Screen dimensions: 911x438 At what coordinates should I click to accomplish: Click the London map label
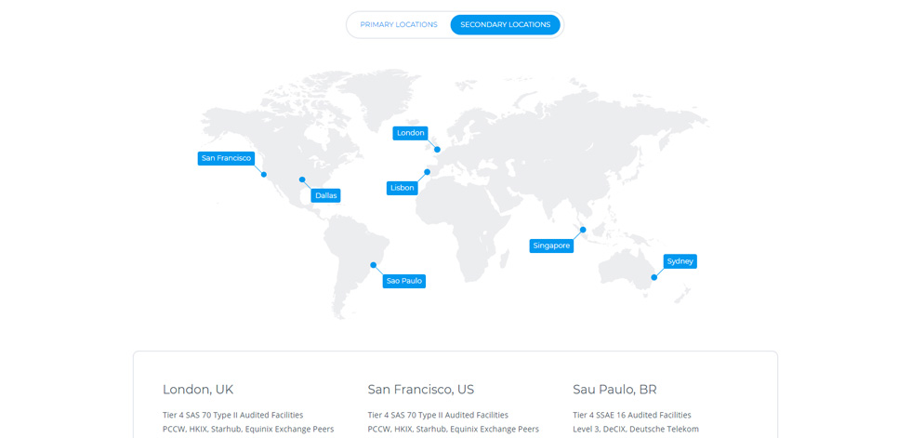411,133
